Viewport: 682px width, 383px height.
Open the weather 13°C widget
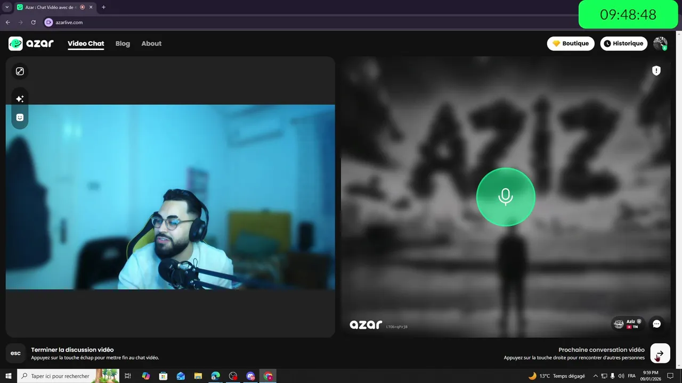coord(556,376)
